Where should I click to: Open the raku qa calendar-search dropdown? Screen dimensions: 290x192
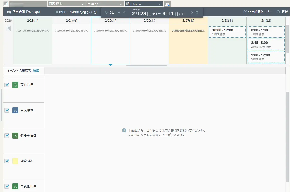point(144,4)
